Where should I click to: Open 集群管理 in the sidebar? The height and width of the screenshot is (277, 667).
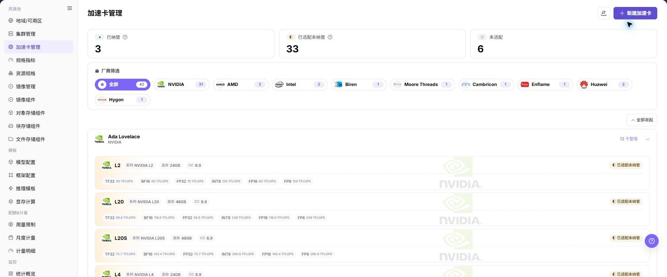click(39, 34)
